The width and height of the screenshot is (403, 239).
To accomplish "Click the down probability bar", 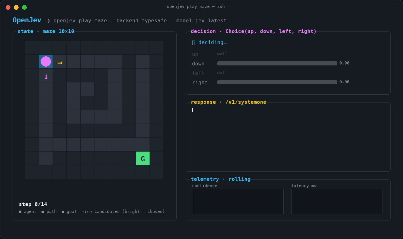I will (x=277, y=63).
